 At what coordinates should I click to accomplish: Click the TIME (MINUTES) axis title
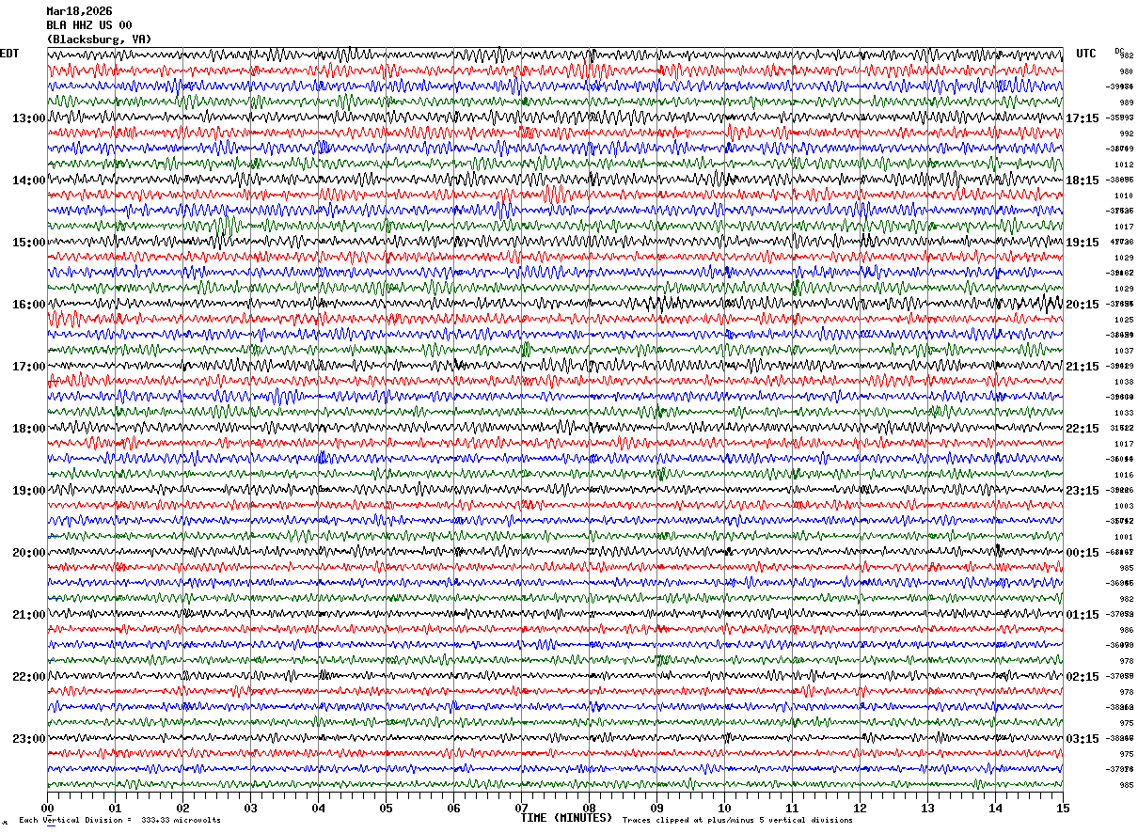[566, 818]
